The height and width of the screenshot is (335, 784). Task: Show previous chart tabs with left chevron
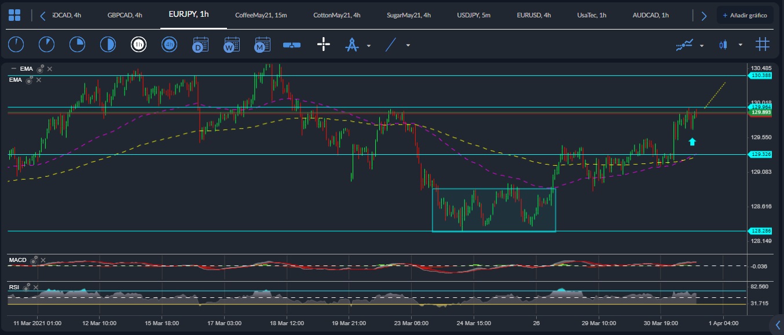(43, 16)
